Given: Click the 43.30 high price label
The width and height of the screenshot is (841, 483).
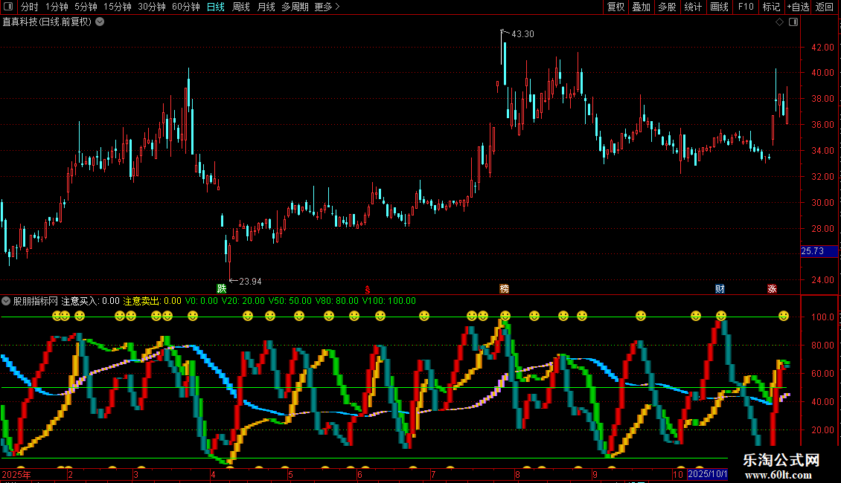Looking at the screenshot, I should tap(523, 33).
